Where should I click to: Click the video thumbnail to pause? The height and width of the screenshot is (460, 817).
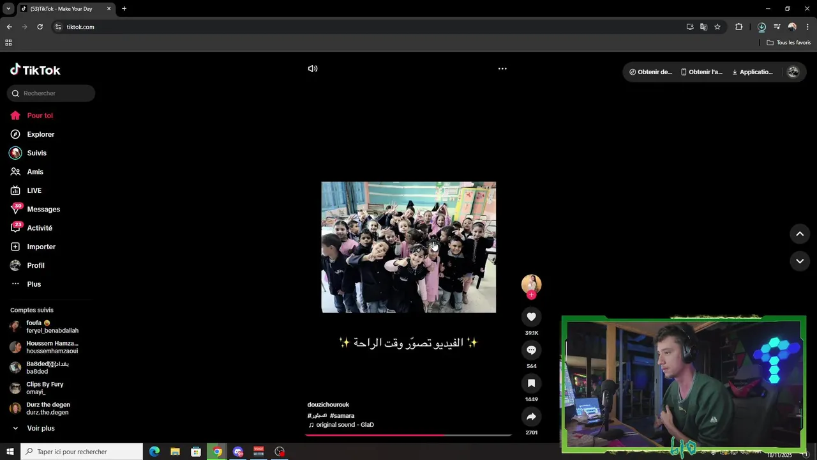point(408,247)
